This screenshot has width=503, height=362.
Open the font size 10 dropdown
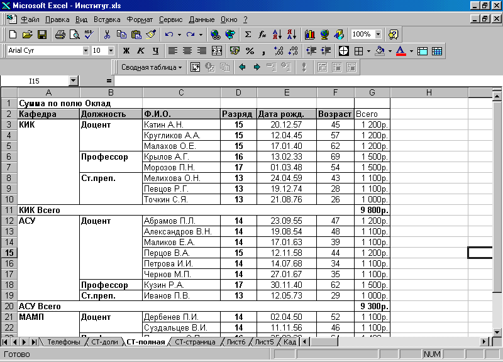[111, 51]
